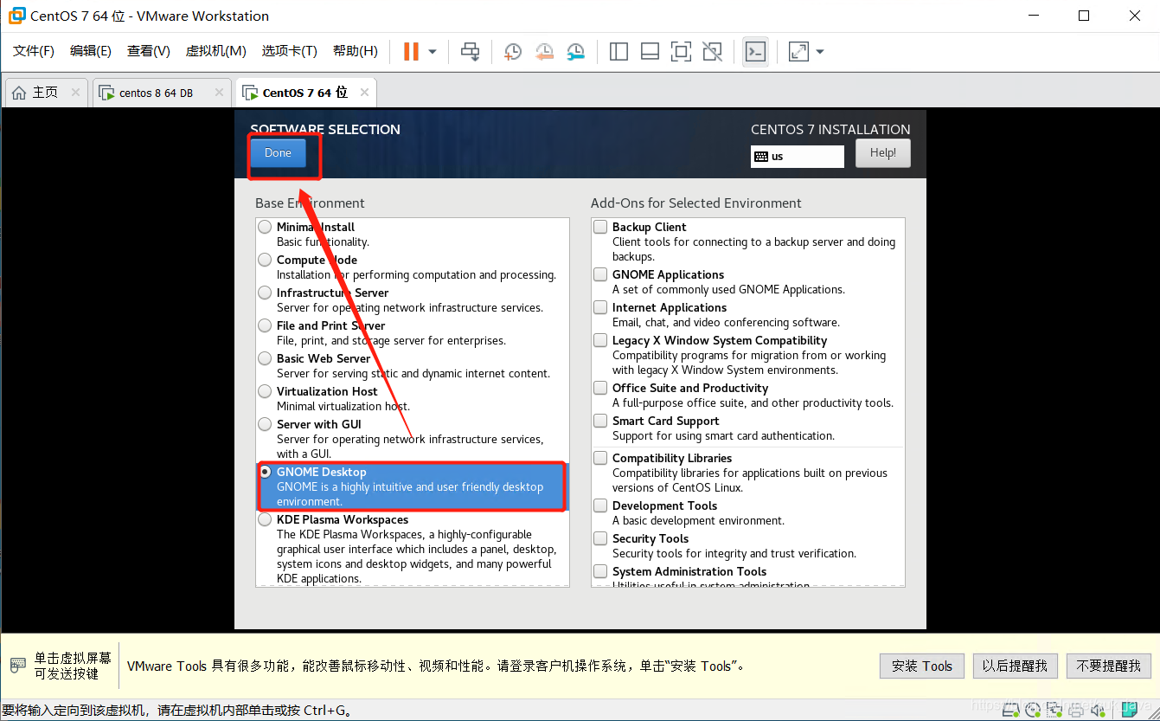The image size is (1160, 721).
Task: Close the centos 8 64 DB tab
Action: point(219,93)
